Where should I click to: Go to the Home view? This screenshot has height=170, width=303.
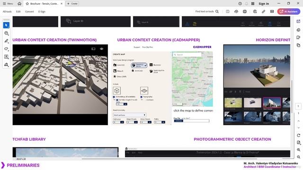(19, 4)
